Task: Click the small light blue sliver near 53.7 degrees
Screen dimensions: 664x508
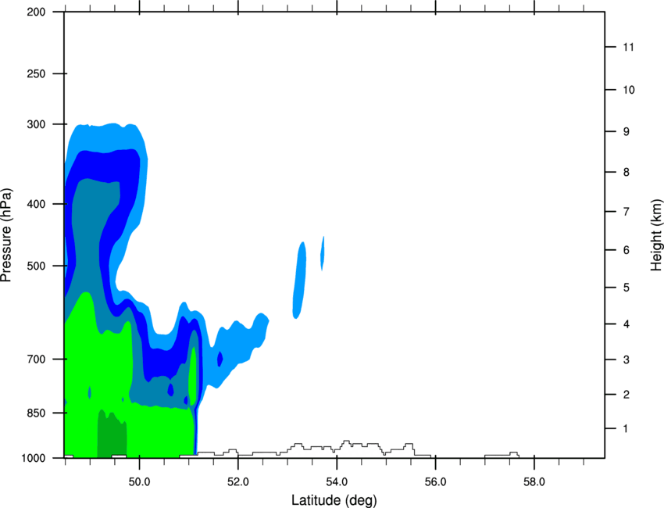Action: (x=323, y=253)
